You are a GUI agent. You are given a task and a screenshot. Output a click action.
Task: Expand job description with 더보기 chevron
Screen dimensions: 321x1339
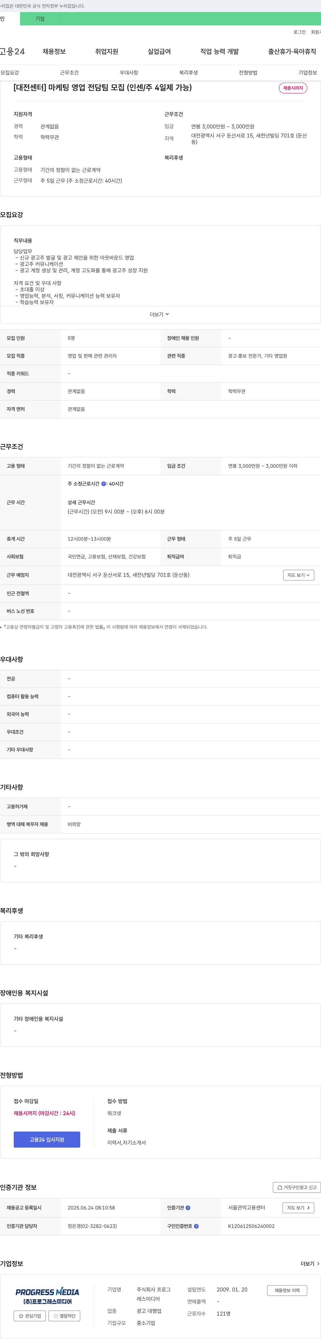[x=160, y=315]
